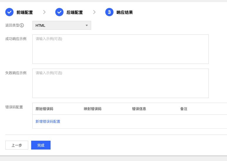Click 新增错误码配置 link
The image size is (227, 161).
pyautogui.click(x=48, y=122)
